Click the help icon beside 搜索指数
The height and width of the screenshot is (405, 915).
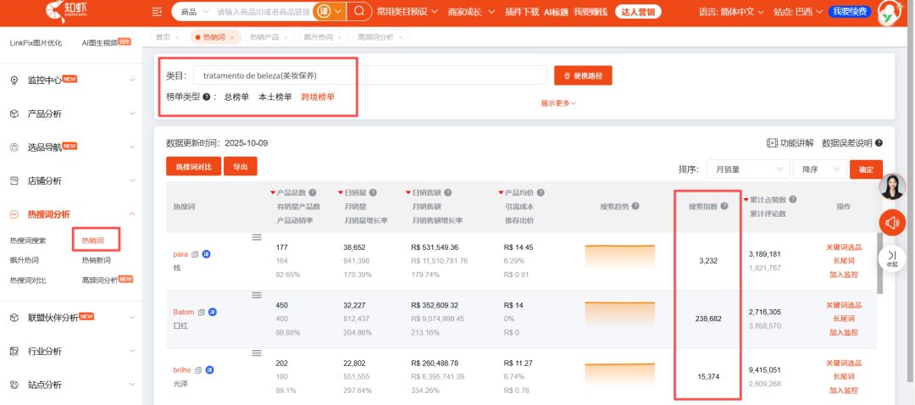pos(724,206)
